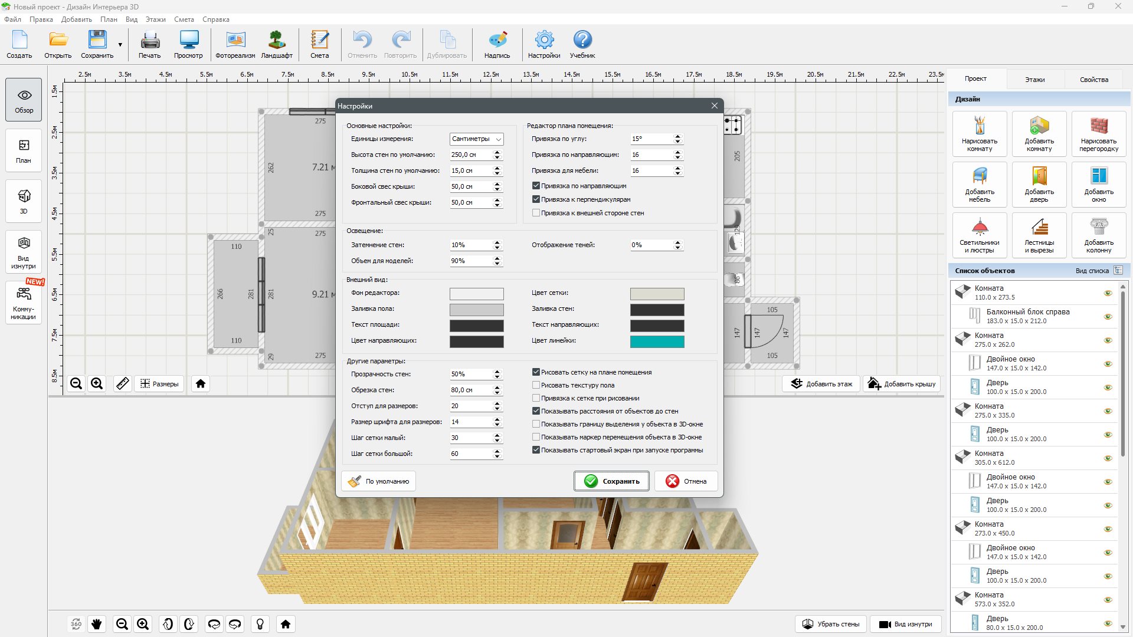Open the Смета estimate icon
1133x637 pixels.
319,45
